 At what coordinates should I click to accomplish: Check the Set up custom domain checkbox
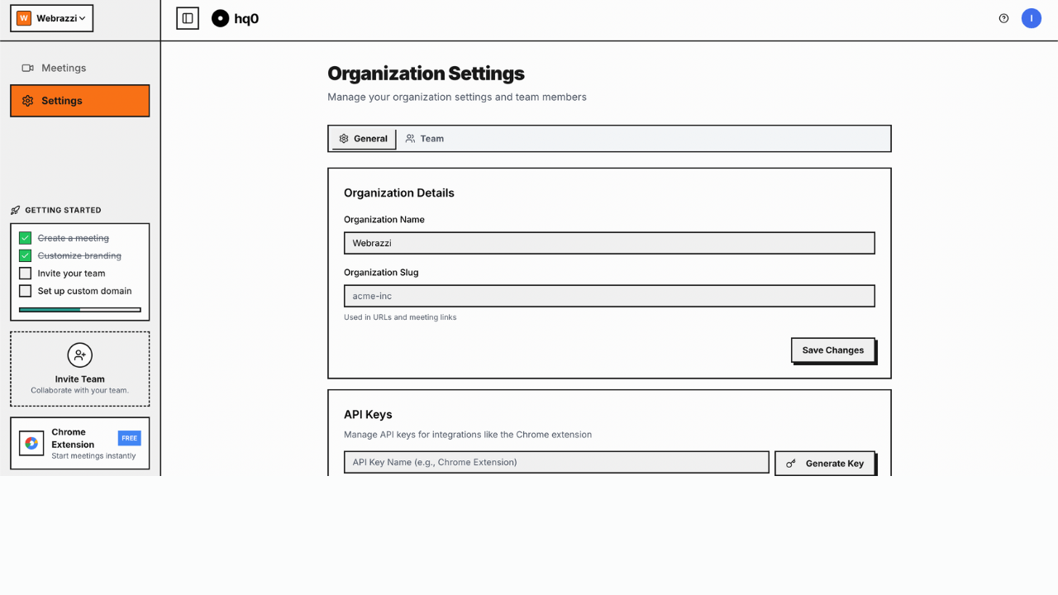[x=23, y=291]
